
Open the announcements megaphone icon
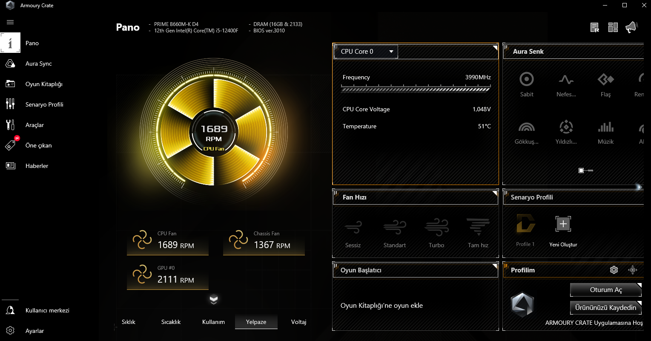coord(631,28)
